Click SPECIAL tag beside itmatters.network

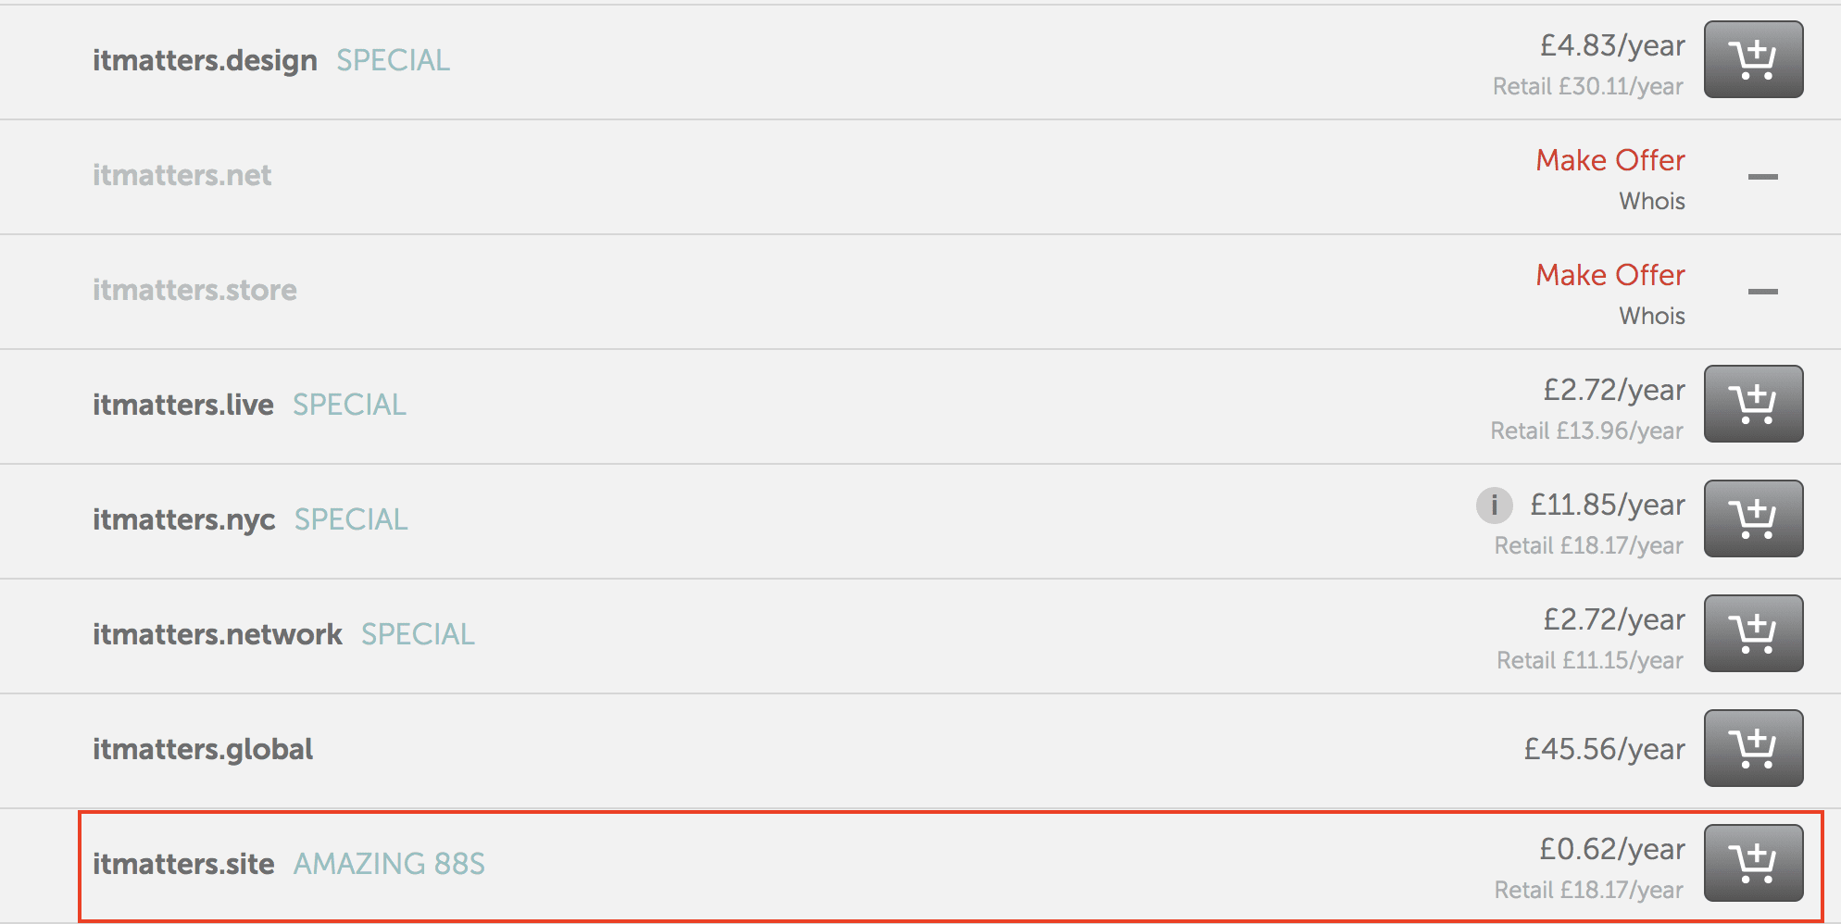click(418, 634)
